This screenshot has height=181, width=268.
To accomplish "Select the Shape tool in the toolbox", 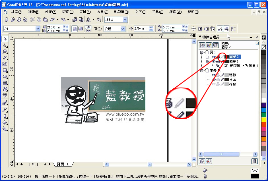I will tap(5, 45).
